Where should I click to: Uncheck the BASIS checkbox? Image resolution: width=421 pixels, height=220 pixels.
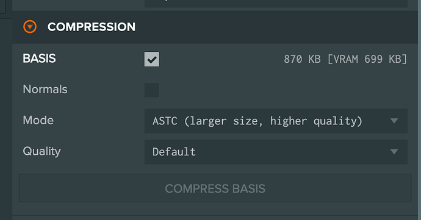click(152, 59)
